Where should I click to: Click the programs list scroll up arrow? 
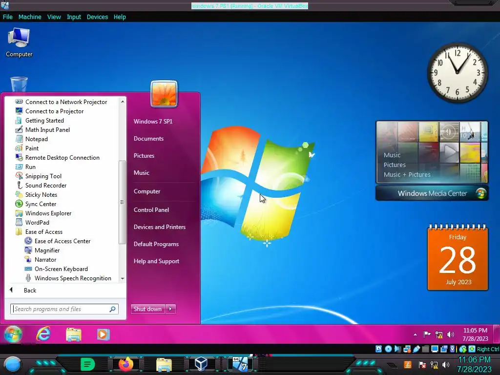coord(122,102)
